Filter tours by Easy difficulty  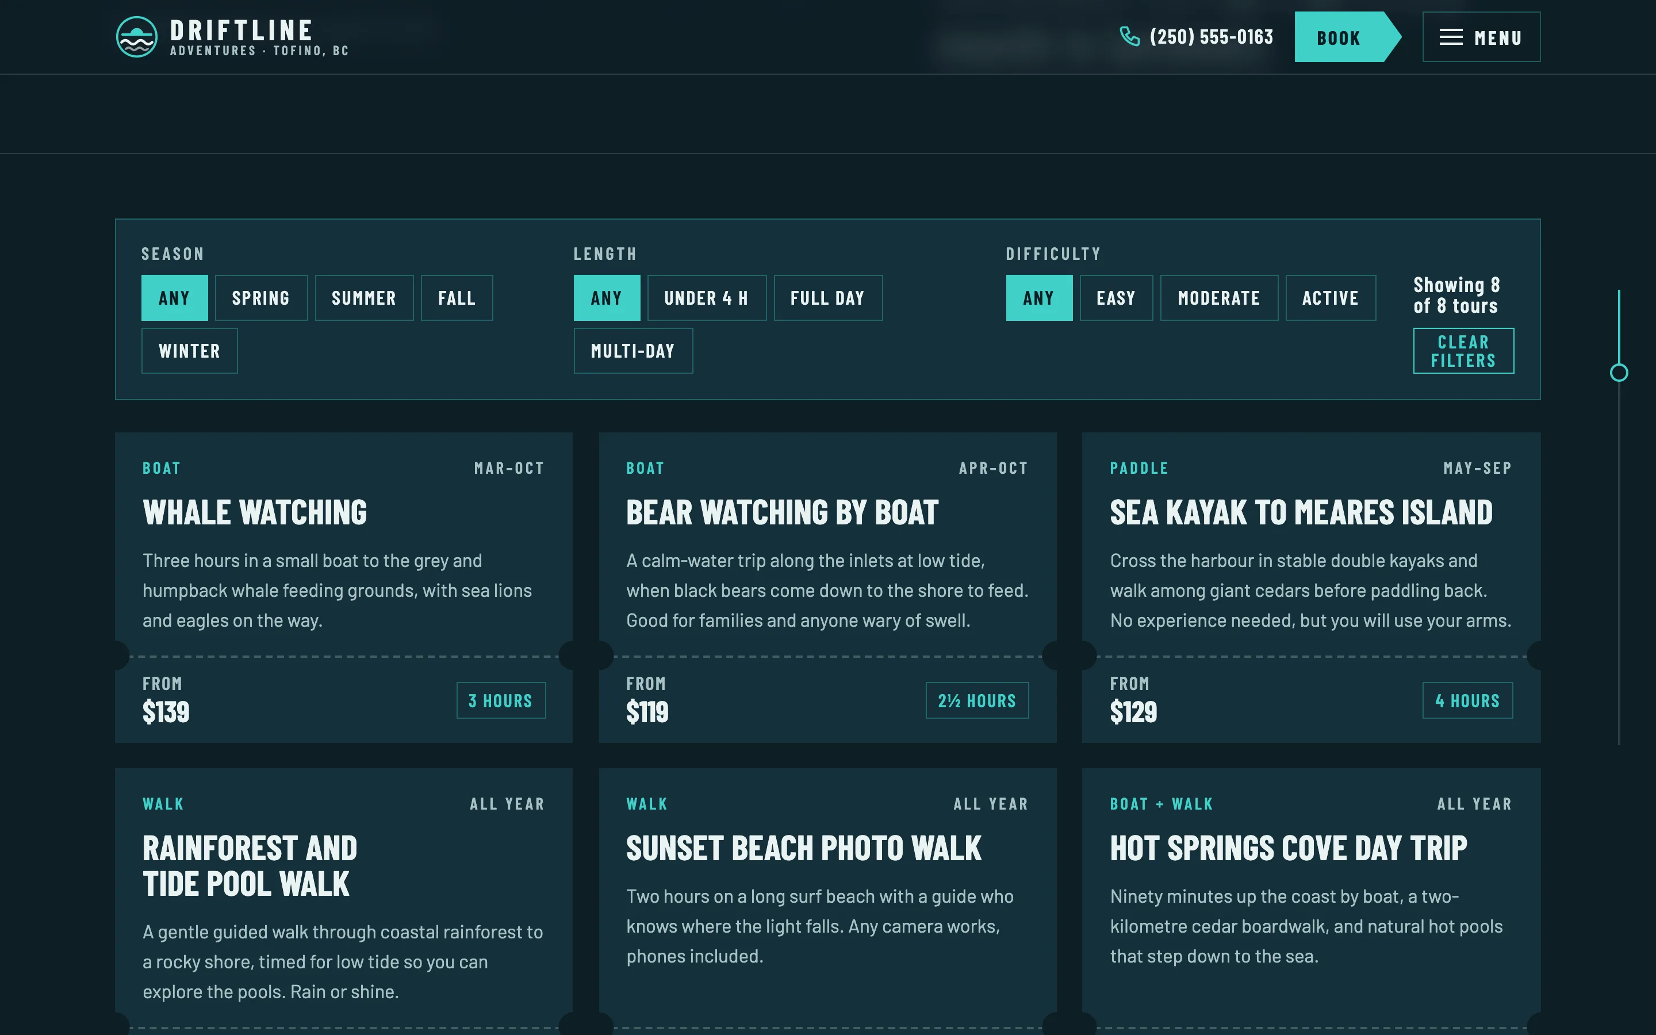point(1116,298)
